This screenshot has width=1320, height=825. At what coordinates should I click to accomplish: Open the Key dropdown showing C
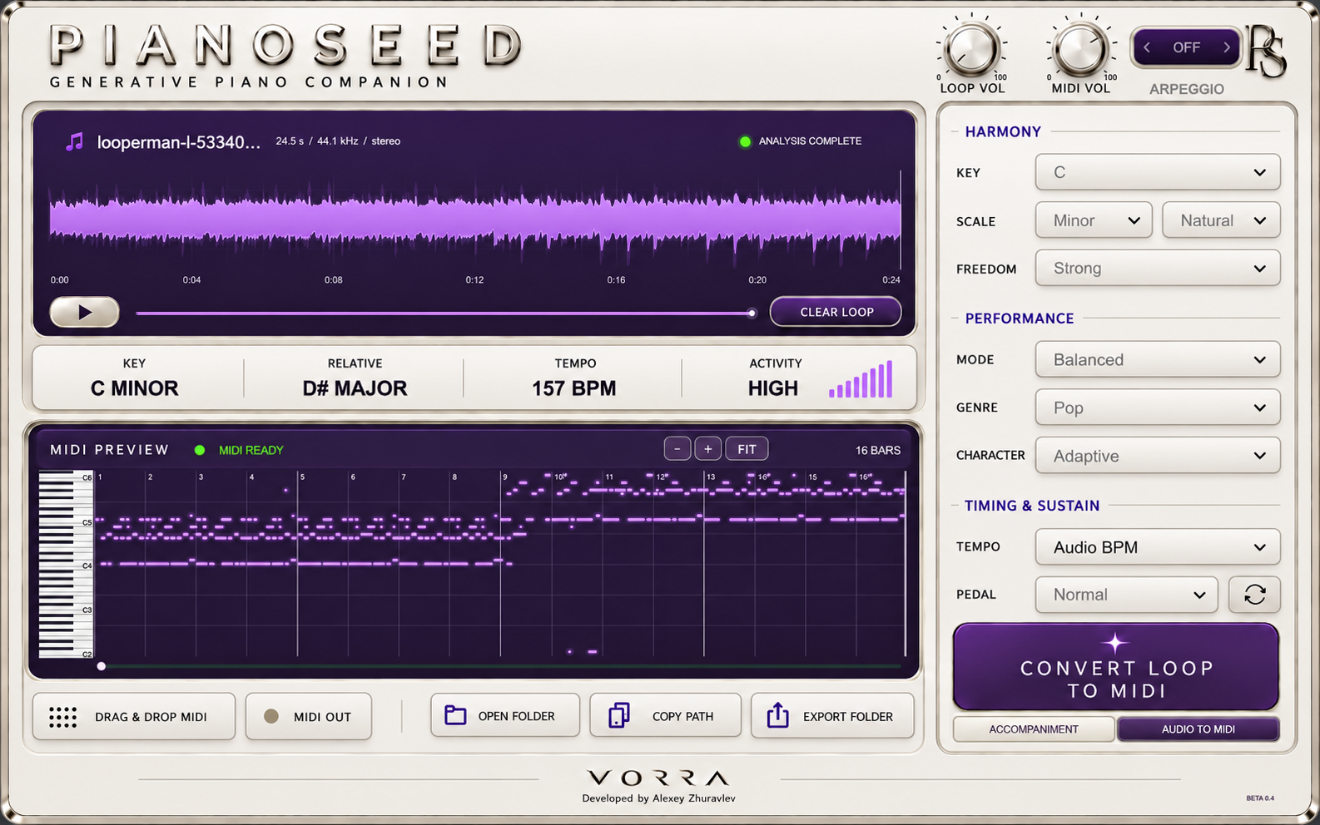point(1158,172)
